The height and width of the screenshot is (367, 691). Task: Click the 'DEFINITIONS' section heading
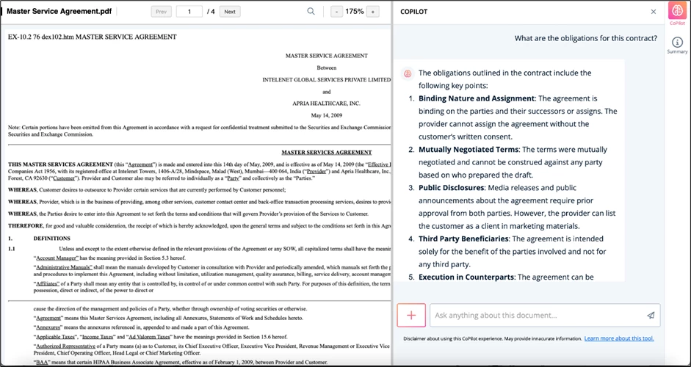[x=51, y=239]
